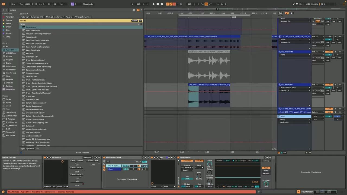Clear the browser search field text

(x=134, y=10)
